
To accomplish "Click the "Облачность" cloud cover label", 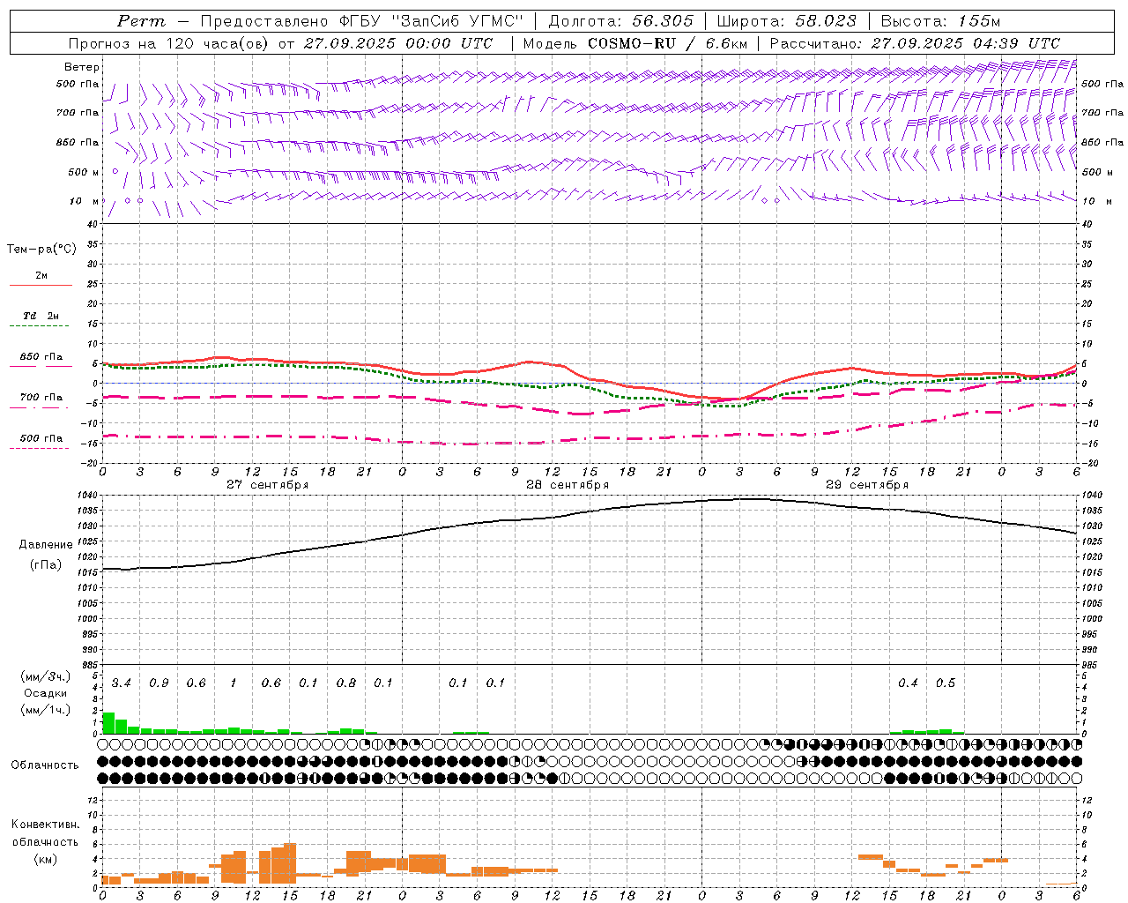I will 45,765.
